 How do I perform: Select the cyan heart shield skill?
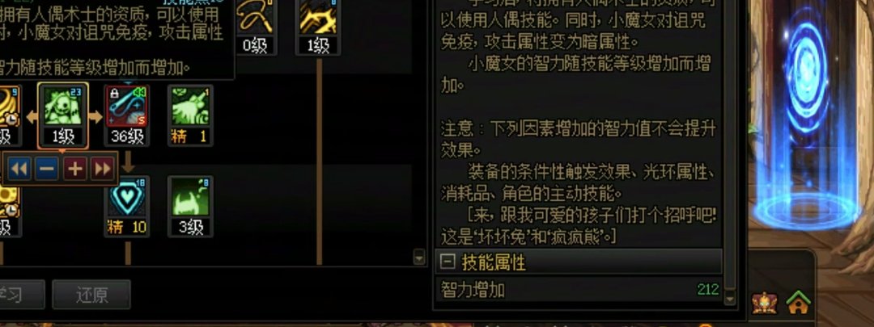[x=127, y=197]
